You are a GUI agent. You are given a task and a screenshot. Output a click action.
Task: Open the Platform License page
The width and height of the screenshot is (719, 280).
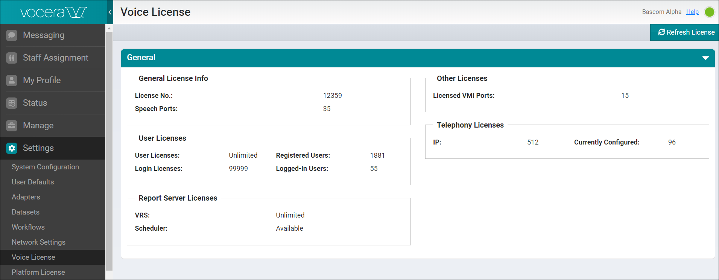[38, 272]
